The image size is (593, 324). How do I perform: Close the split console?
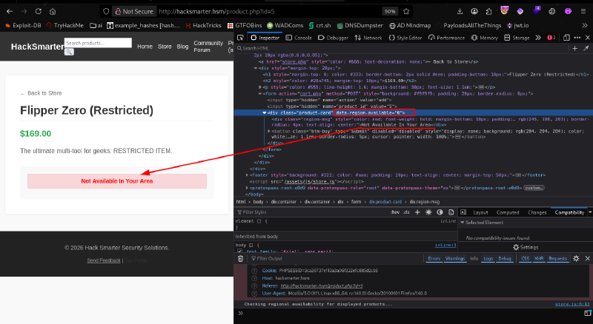tap(588, 259)
